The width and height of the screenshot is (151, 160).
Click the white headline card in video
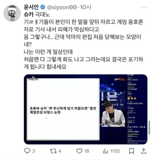tap(63, 109)
